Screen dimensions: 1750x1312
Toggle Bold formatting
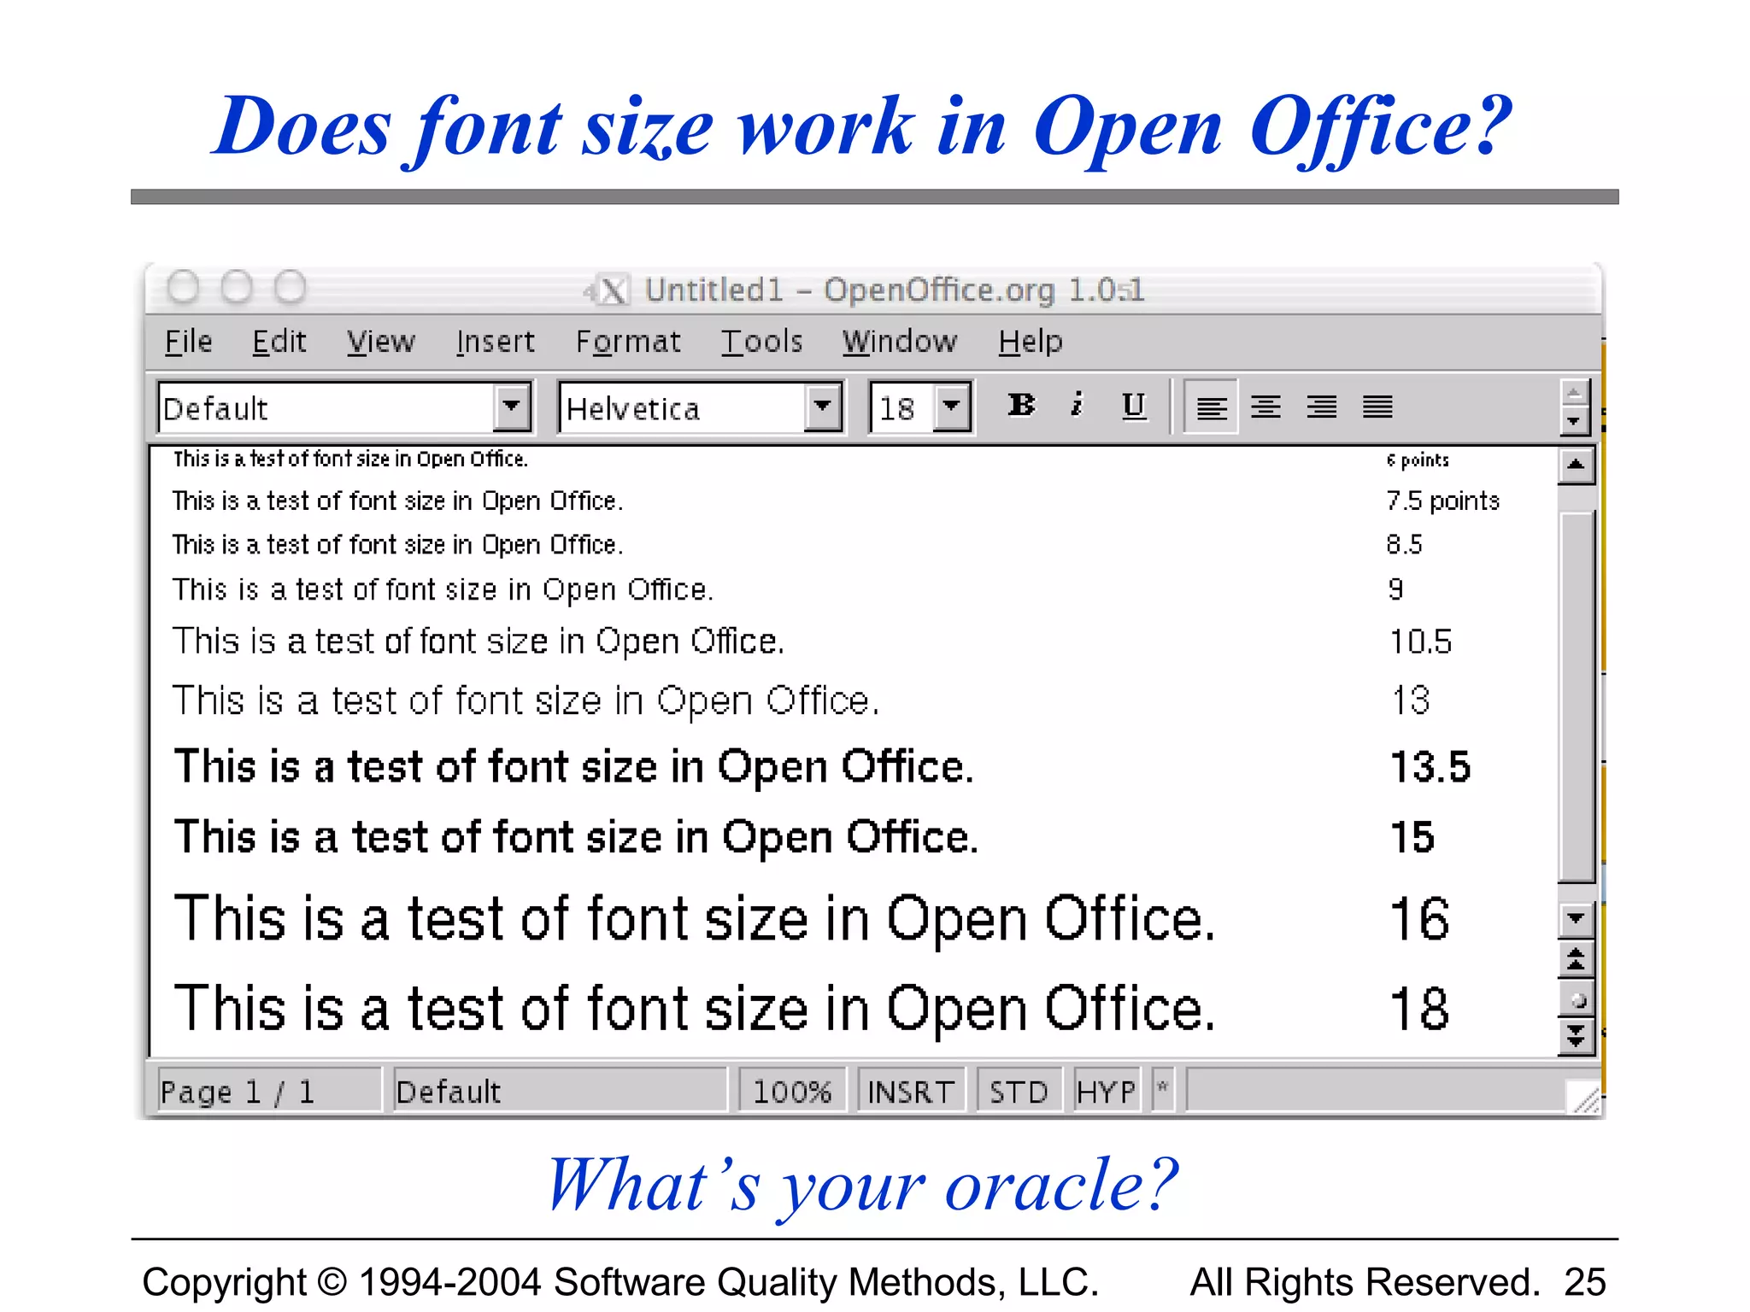tap(1021, 407)
